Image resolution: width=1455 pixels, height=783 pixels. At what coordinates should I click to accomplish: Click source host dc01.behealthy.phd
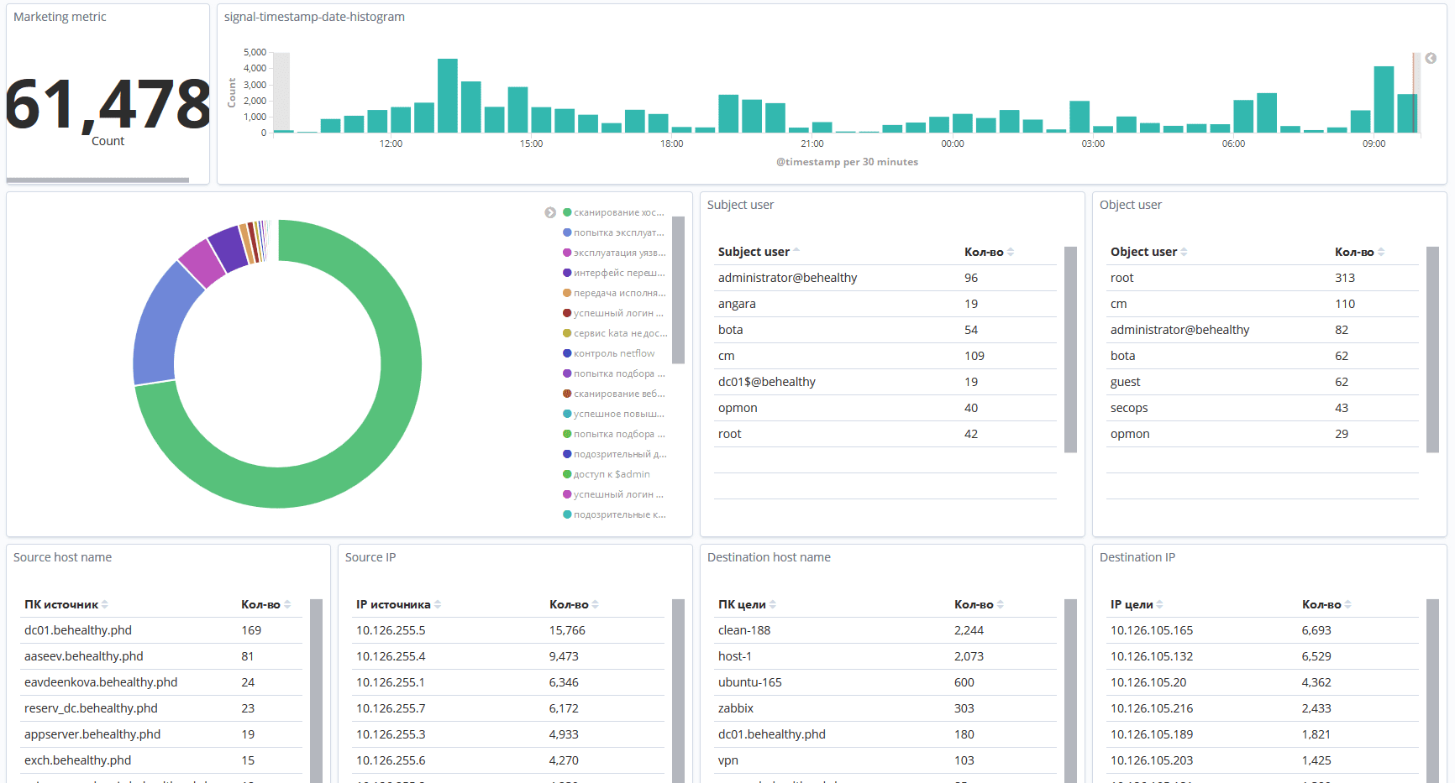coord(78,630)
